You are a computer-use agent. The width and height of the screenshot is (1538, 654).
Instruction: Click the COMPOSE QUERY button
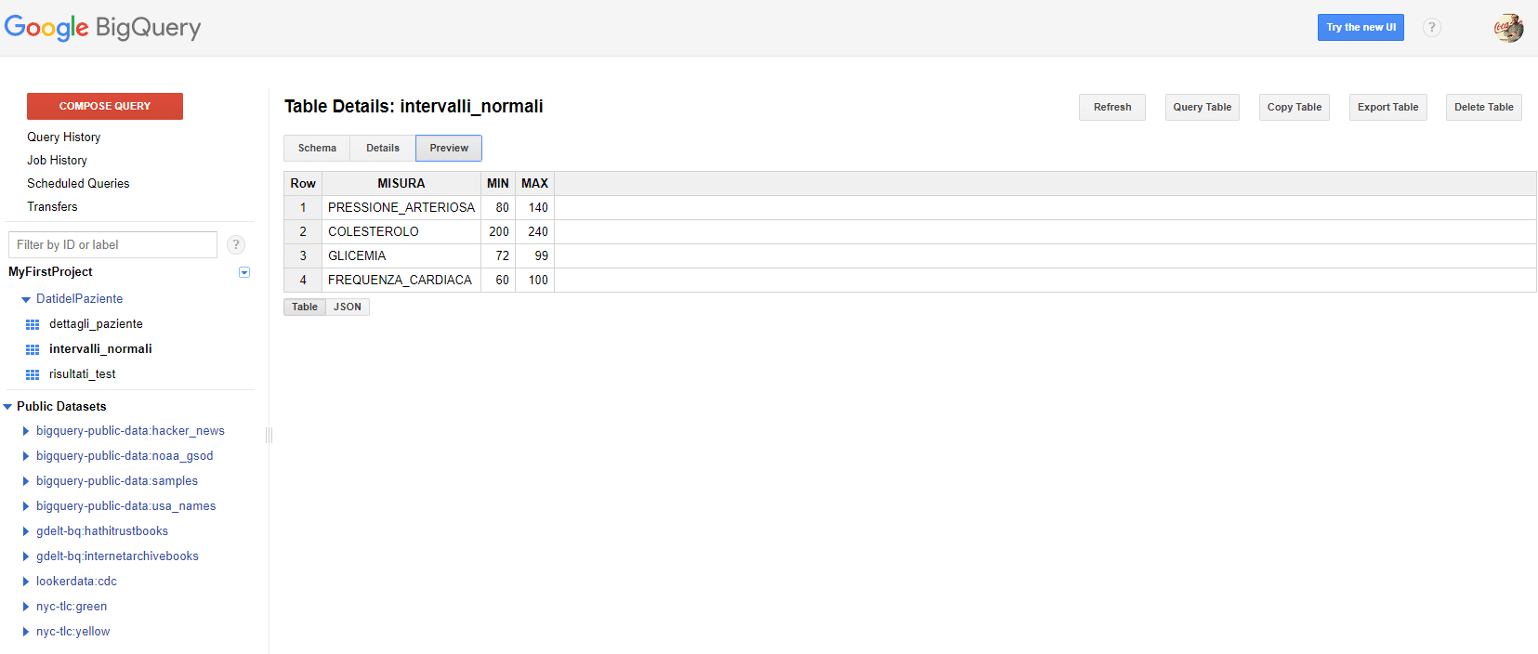105,106
